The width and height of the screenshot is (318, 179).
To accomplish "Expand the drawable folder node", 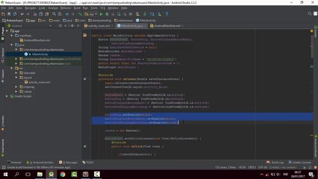I will (16, 73).
